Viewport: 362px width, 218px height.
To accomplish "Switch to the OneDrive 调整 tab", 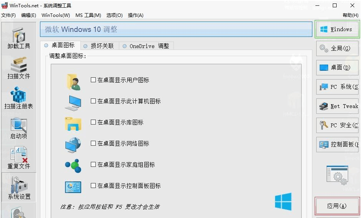I will (146, 46).
